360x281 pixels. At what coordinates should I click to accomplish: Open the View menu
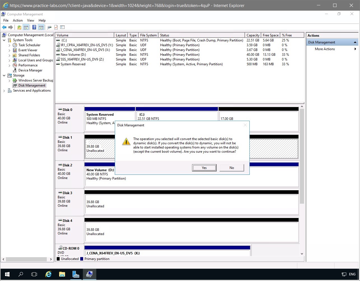click(x=31, y=20)
